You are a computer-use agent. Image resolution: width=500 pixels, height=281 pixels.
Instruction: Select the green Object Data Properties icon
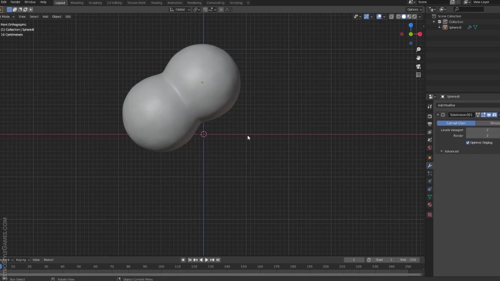tap(430, 197)
